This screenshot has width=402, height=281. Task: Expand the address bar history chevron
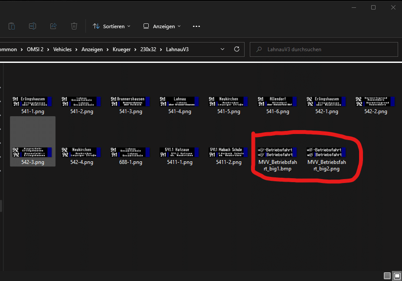pos(222,49)
